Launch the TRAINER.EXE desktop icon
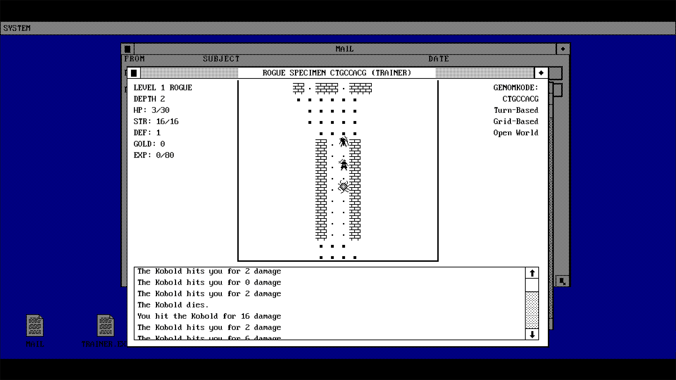676x380 pixels. click(x=105, y=326)
